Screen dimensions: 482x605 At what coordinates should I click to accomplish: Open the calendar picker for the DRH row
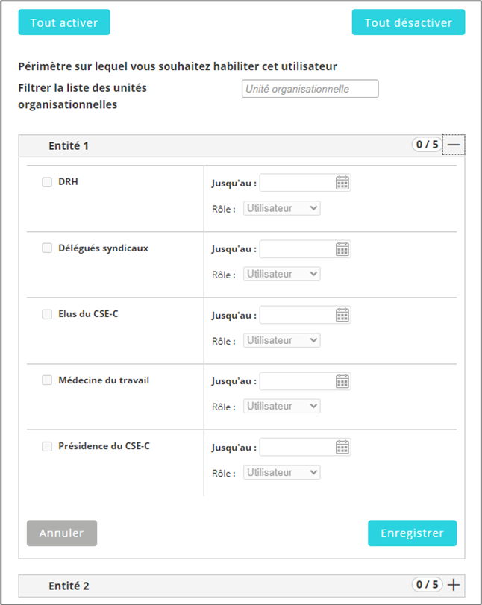[342, 183]
